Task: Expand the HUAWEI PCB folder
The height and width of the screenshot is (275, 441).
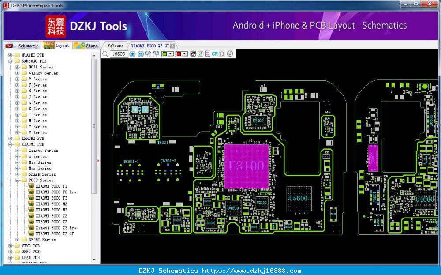Action: [11, 55]
